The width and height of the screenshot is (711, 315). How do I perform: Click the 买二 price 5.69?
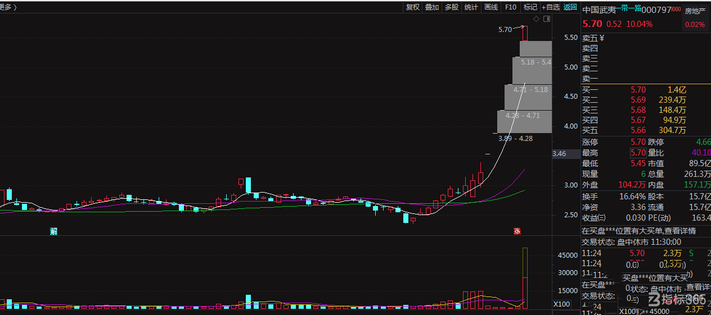coord(638,100)
